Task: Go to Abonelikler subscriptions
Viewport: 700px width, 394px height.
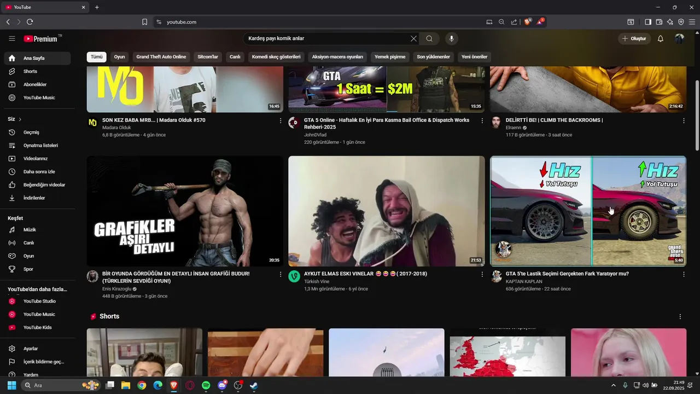Action: click(38, 84)
